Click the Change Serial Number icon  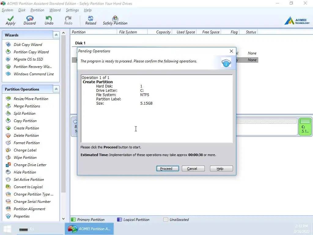coord(8,201)
